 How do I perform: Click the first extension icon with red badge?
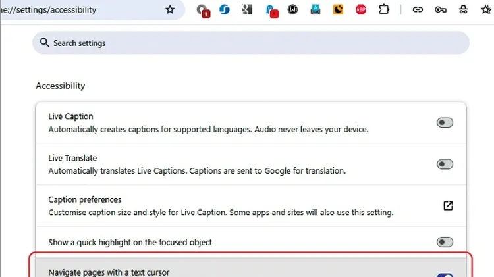tap(203, 10)
